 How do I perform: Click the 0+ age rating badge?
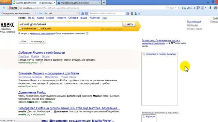pyautogui.click(x=42, y=63)
